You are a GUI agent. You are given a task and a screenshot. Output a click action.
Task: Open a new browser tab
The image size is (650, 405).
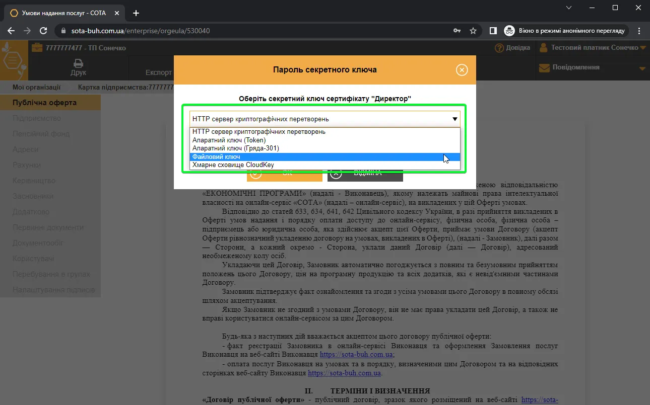tap(136, 13)
